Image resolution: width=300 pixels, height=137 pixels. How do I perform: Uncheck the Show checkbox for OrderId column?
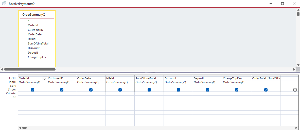tap(32, 90)
